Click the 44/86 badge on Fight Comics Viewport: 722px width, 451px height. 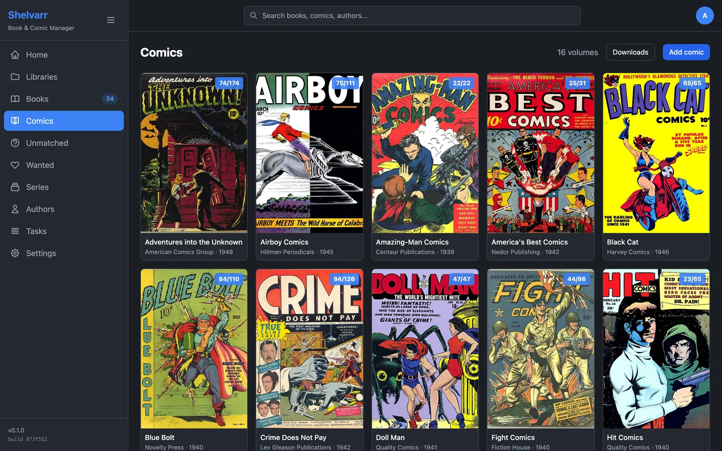click(577, 279)
